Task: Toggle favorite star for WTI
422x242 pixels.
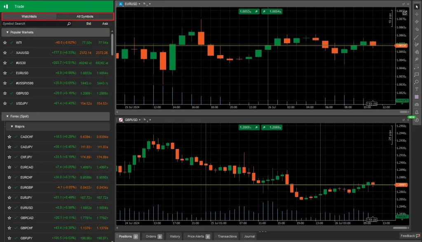Action: pos(5,42)
